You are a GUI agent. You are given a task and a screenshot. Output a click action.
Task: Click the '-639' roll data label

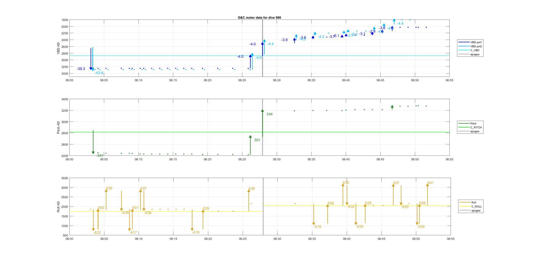[421, 227]
